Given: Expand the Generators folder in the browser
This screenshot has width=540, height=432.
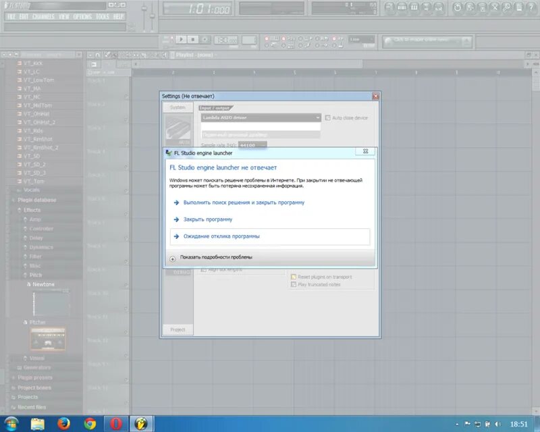Looking at the screenshot, I should (x=37, y=368).
